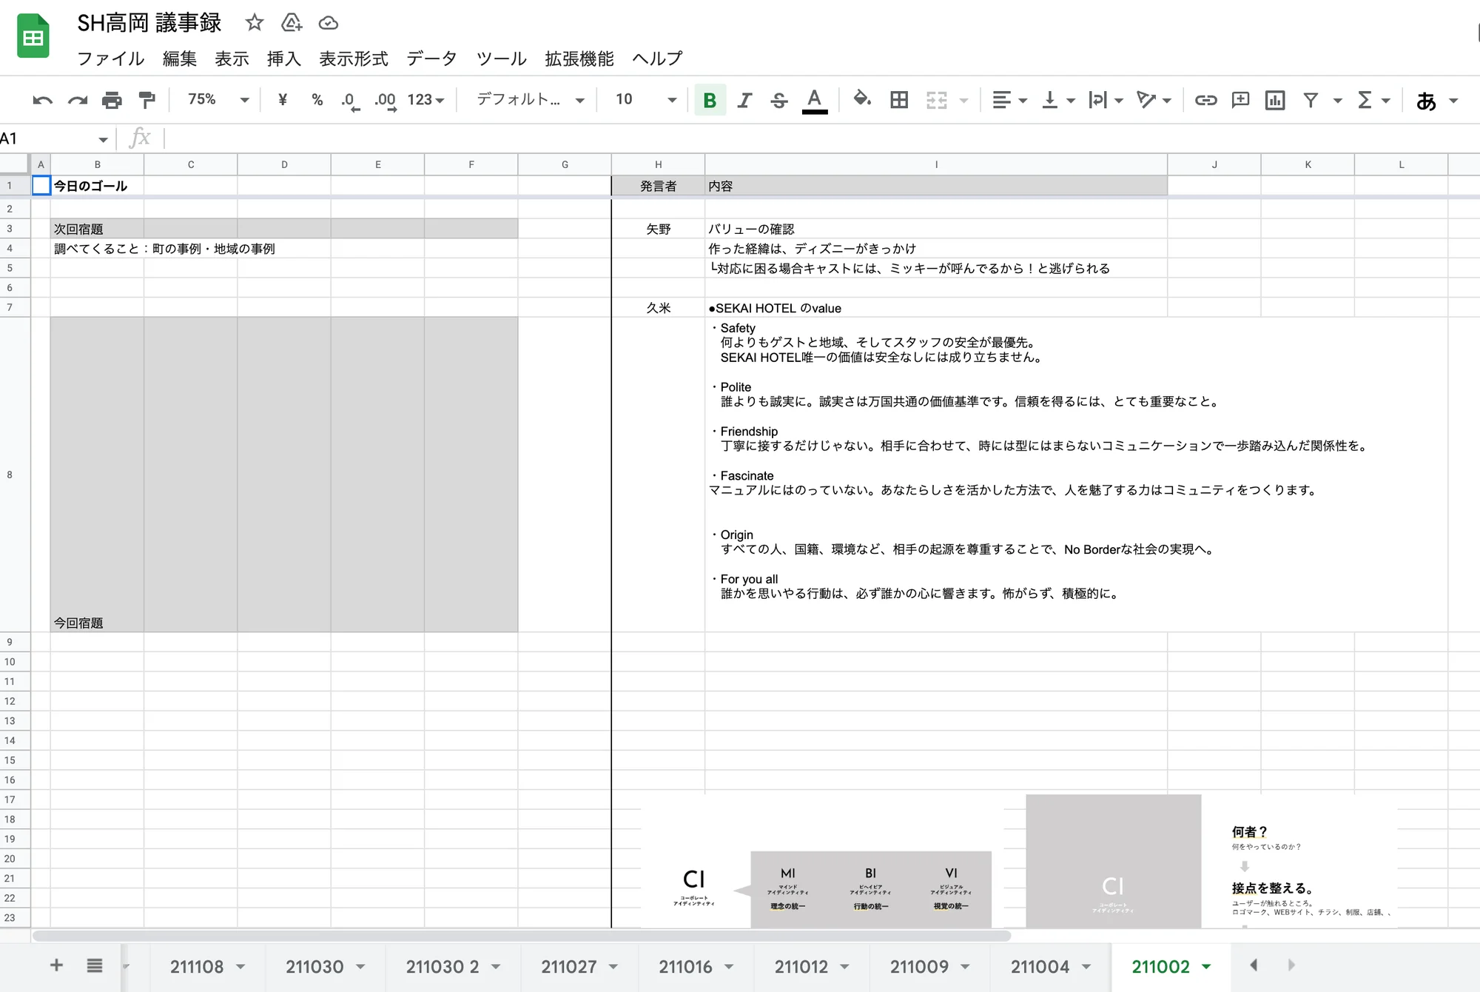Viewport: 1480px width, 992px height.
Task: Open the デフォルト font dropdown
Action: (531, 99)
